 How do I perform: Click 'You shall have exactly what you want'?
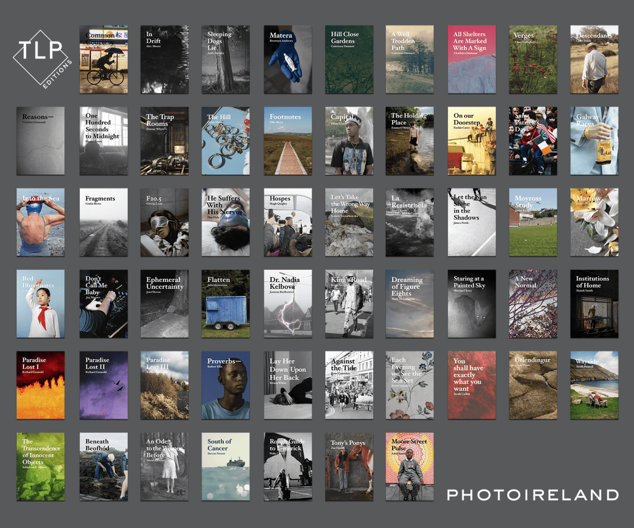pos(471,385)
